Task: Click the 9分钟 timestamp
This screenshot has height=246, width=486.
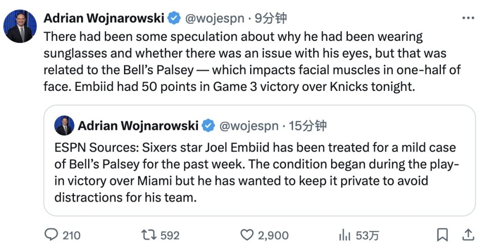Action: 270,19
